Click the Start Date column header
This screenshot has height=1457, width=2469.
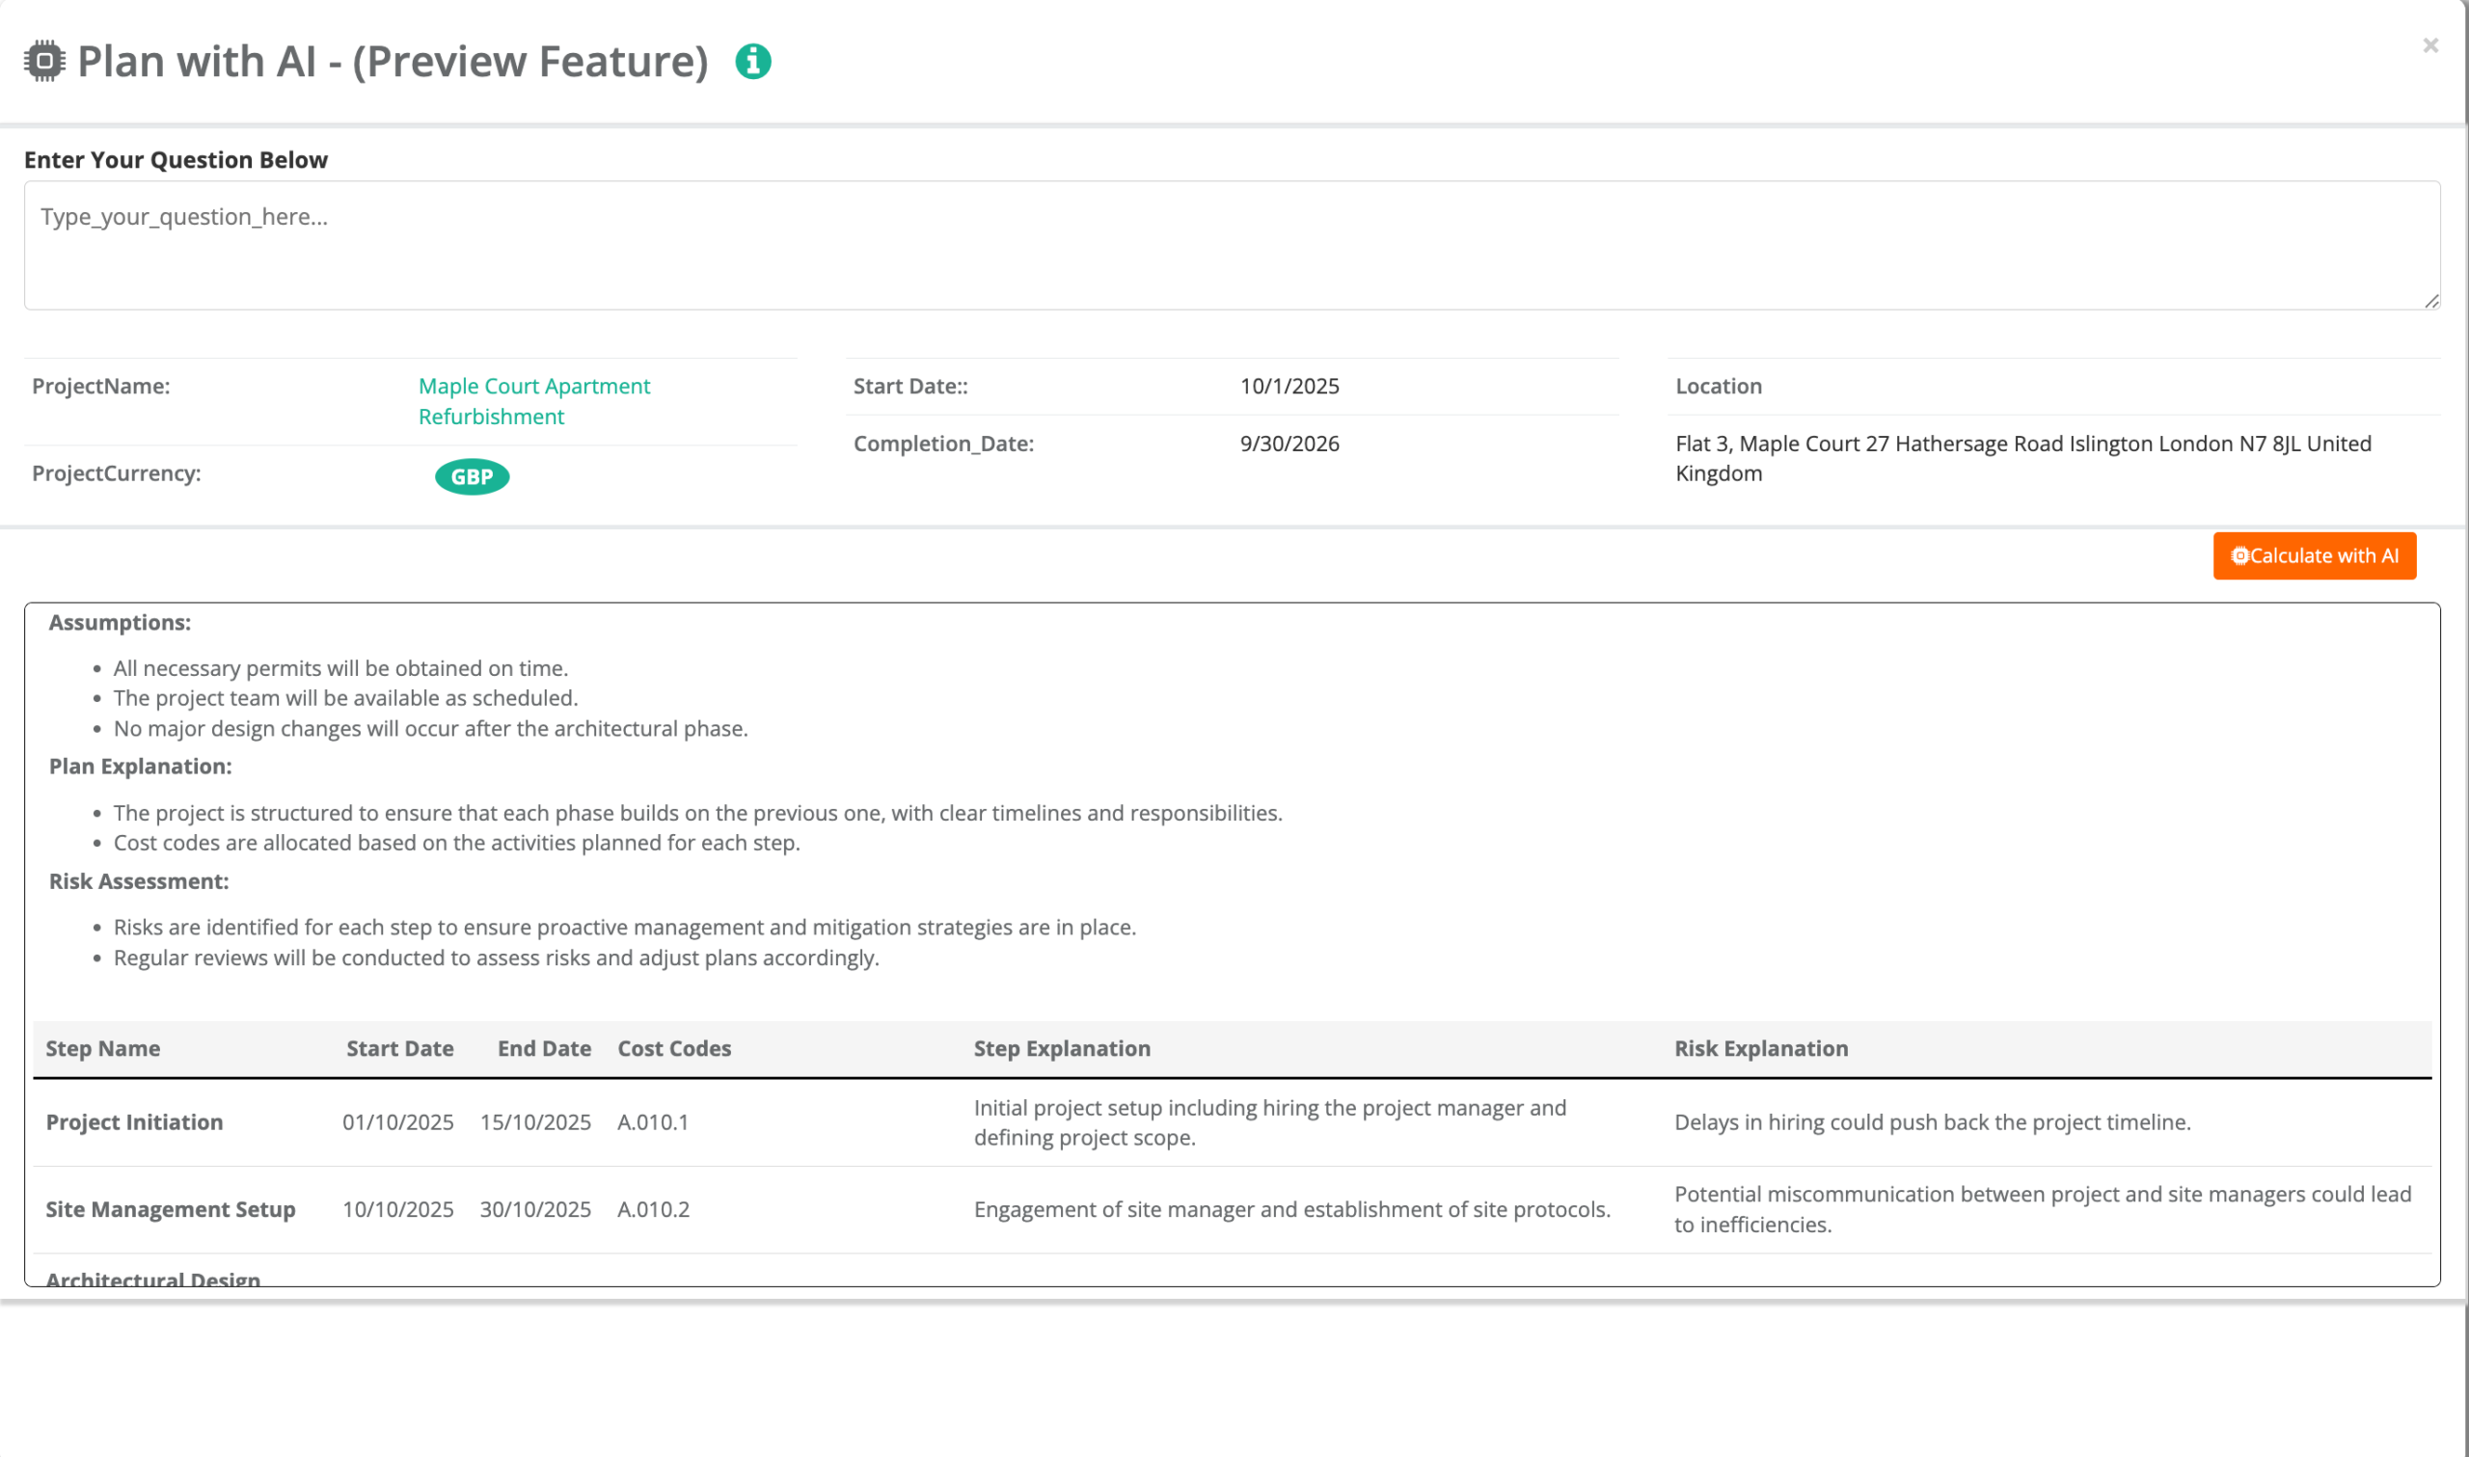pos(399,1048)
